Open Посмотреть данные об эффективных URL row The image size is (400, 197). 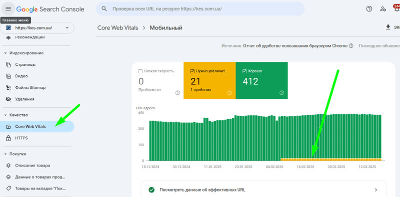point(263,189)
